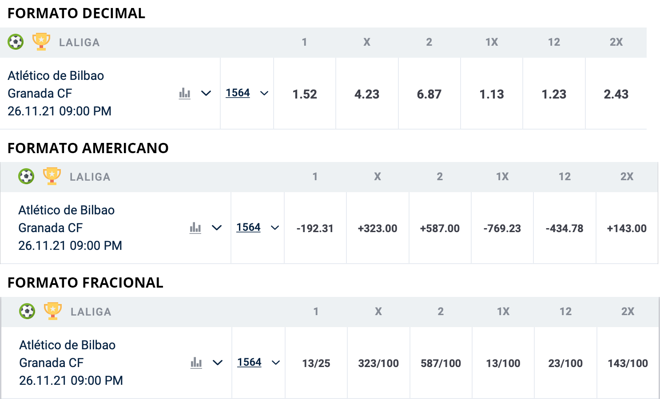Image resolution: width=660 pixels, height=399 pixels.
Task: Open statistics bar chart in the americano section
Action: [x=195, y=228]
